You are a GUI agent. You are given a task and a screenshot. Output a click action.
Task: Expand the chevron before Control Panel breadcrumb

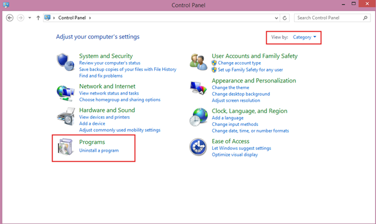[x=54, y=17]
